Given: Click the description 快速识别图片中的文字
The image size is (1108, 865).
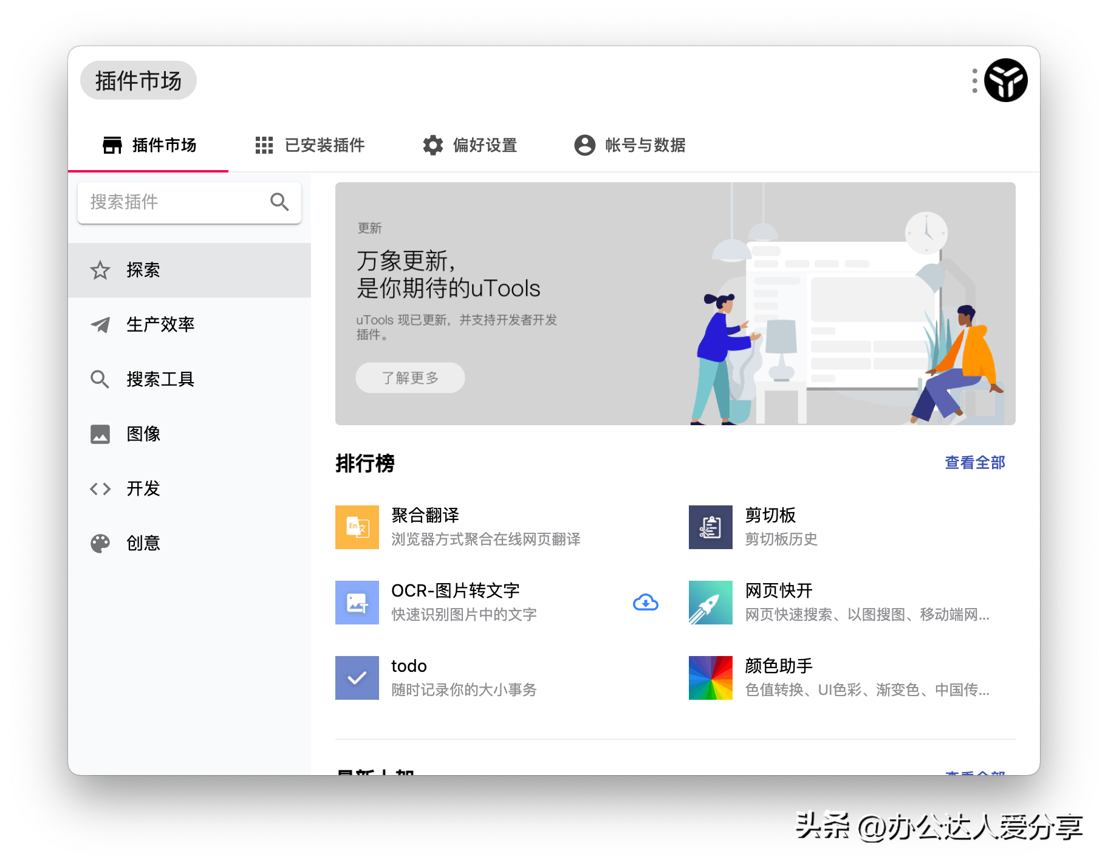Looking at the screenshot, I should [x=464, y=615].
